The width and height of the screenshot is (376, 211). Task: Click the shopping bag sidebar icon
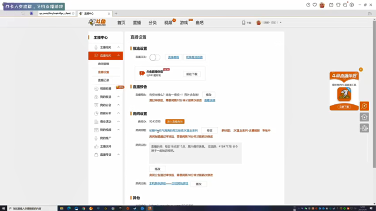pos(96,155)
